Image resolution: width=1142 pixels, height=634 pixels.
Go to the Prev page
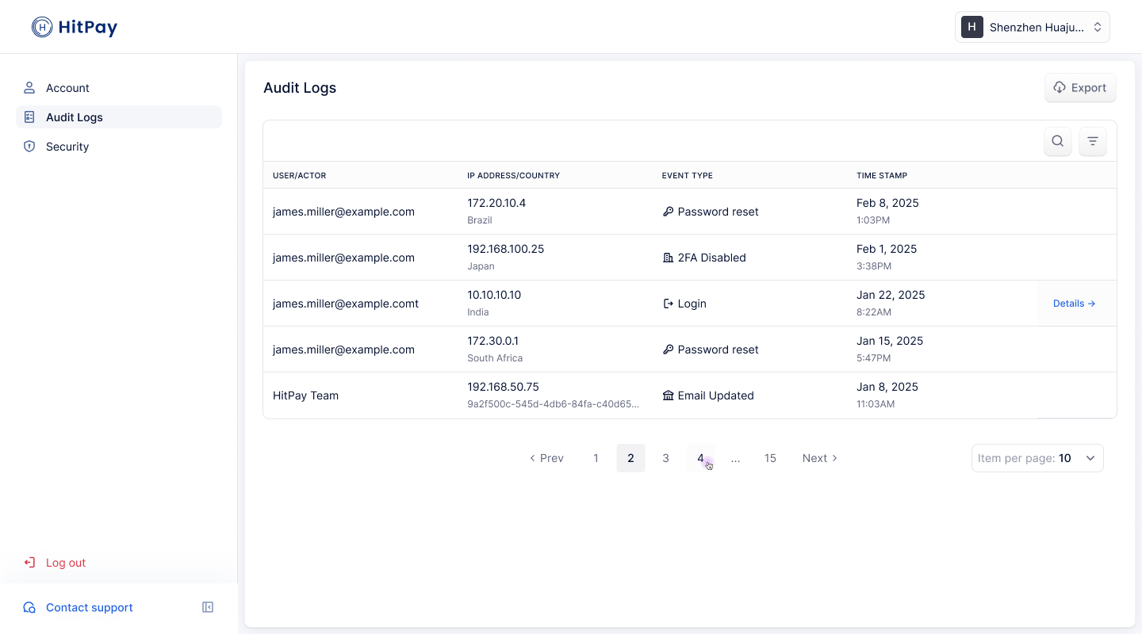point(546,458)
